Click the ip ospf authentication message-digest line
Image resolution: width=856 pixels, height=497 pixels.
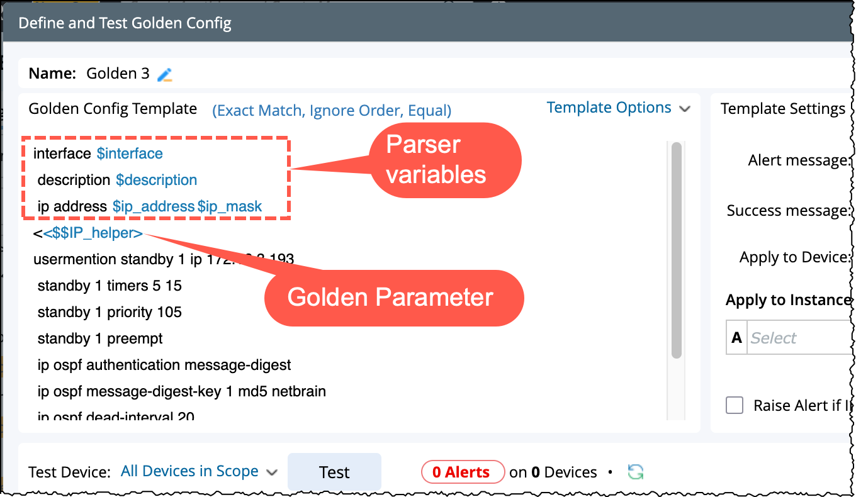164,365
